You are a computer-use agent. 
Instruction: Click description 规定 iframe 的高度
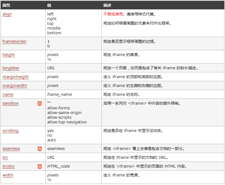(x=122, y=55)
